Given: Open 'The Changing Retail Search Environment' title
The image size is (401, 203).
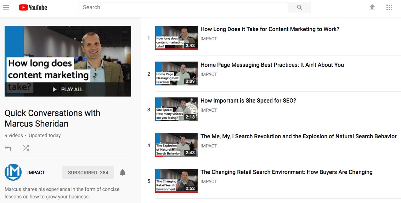Looking at the screenshot, I should [287, 172].
